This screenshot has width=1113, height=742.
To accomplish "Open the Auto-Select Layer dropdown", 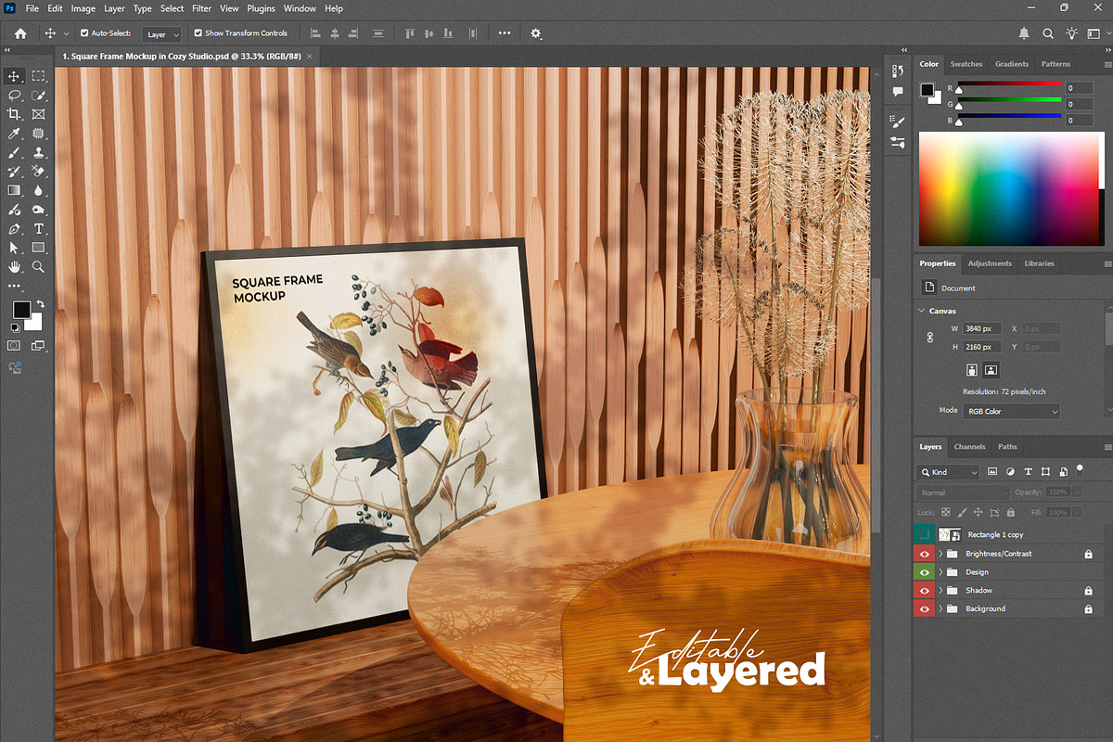I will 162,33.
